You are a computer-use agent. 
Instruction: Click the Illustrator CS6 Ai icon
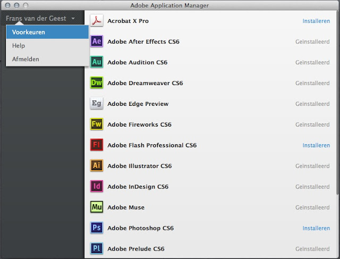click(97, 165)
